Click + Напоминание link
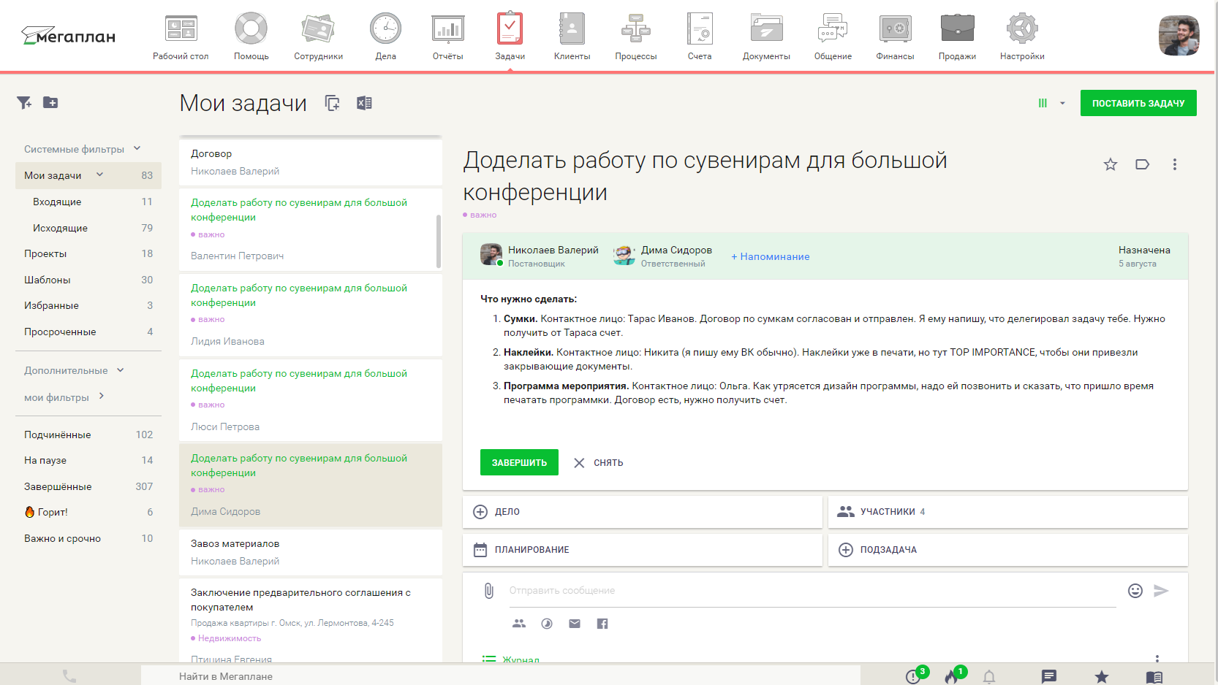 pos(771,256)
